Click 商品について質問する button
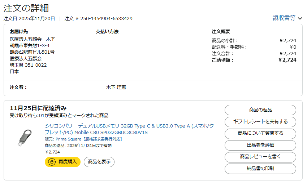307x183 pixels. (260, 134)
